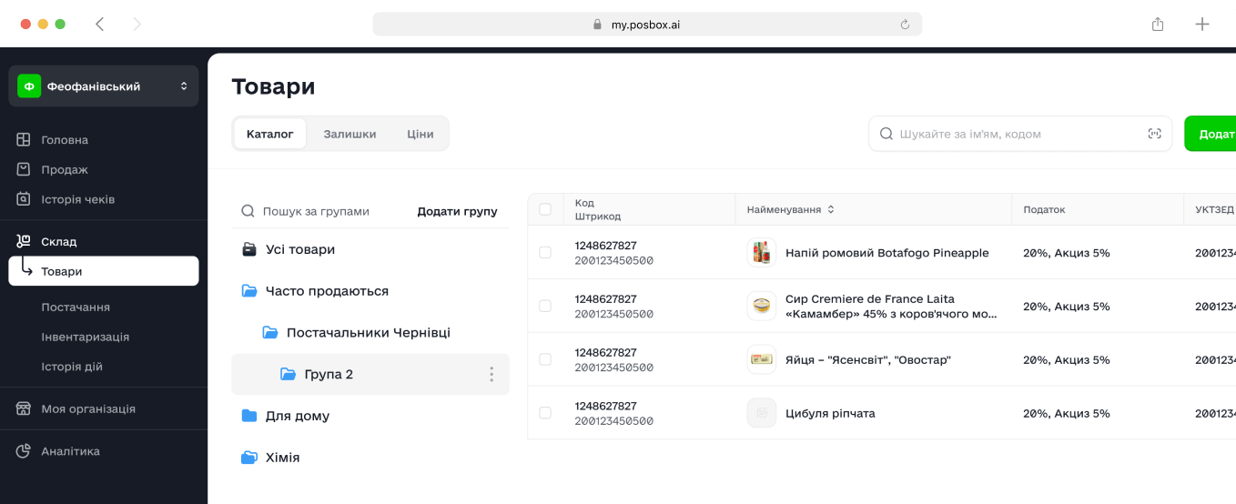Open a new browser tab with plus
Image resolution: width=1236 pixels, height=504 pixels.
point(1202,25)
